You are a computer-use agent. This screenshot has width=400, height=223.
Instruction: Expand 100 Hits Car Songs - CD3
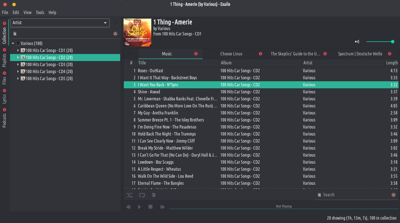tap(18, 64)
